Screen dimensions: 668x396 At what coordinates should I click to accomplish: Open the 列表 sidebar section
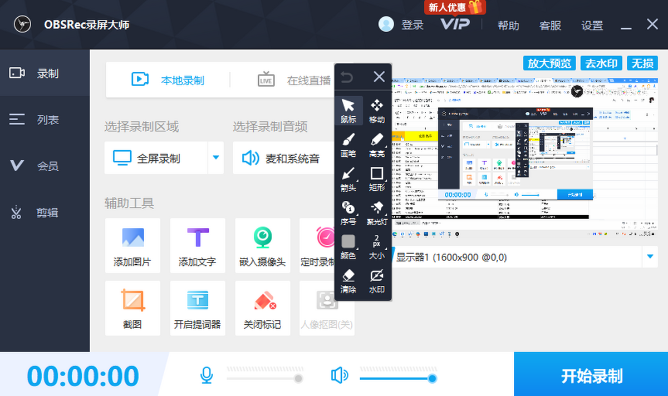point(45,120)
